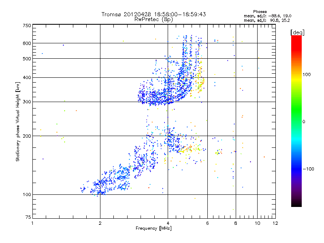The width and height of the screenshot is (324, 243).
Task: Click the x-axis '6' tick label
Action: click(x=207, y=223)
